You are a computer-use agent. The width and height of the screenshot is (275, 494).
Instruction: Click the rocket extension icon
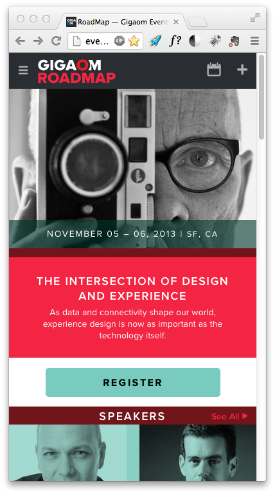click(155, 41)
